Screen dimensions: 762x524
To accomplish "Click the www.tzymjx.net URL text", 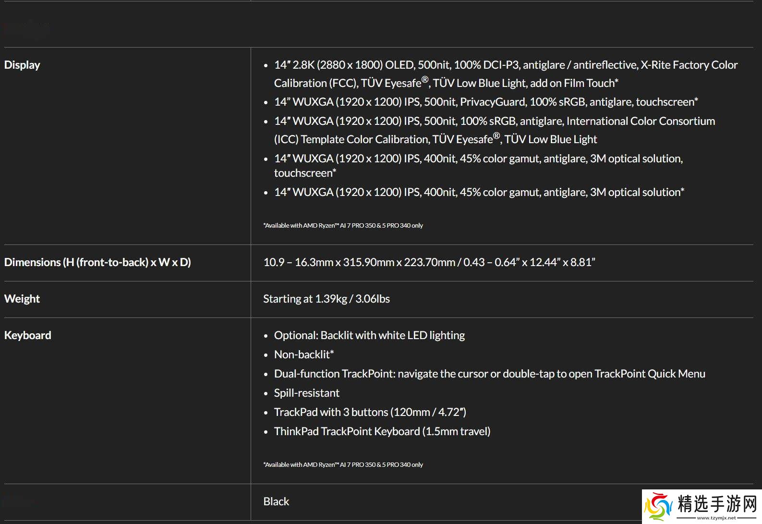I will (716, 518).
